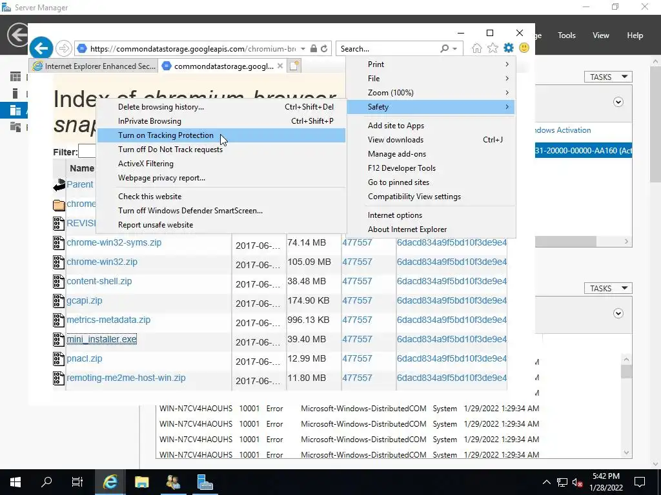This screenshot has width=661, height=495.
Task: Open Internet options
Action: [431, 215]
